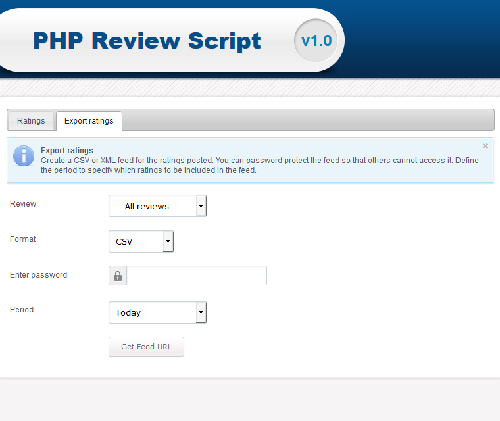This screenshot has height=421, width=500.
Task: Click the bold Export ratings heading text
Action: pos(67,150)
